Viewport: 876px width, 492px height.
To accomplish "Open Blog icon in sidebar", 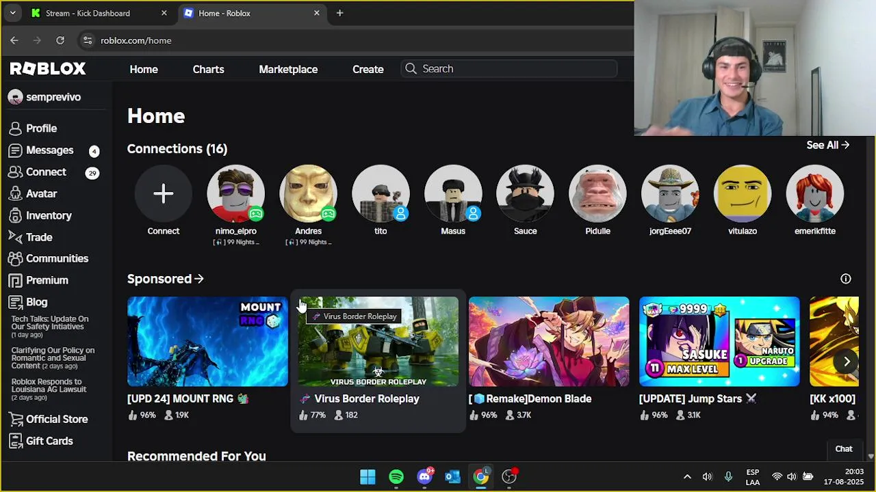I will point(15,302).
